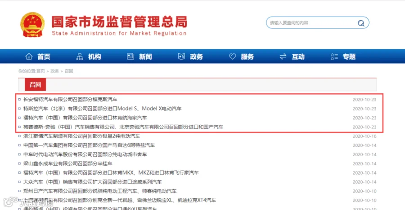Click the newspaper icon beside 新闻
Image resolution: width=405 pixels, height=210 pixels.
point(130,57)
